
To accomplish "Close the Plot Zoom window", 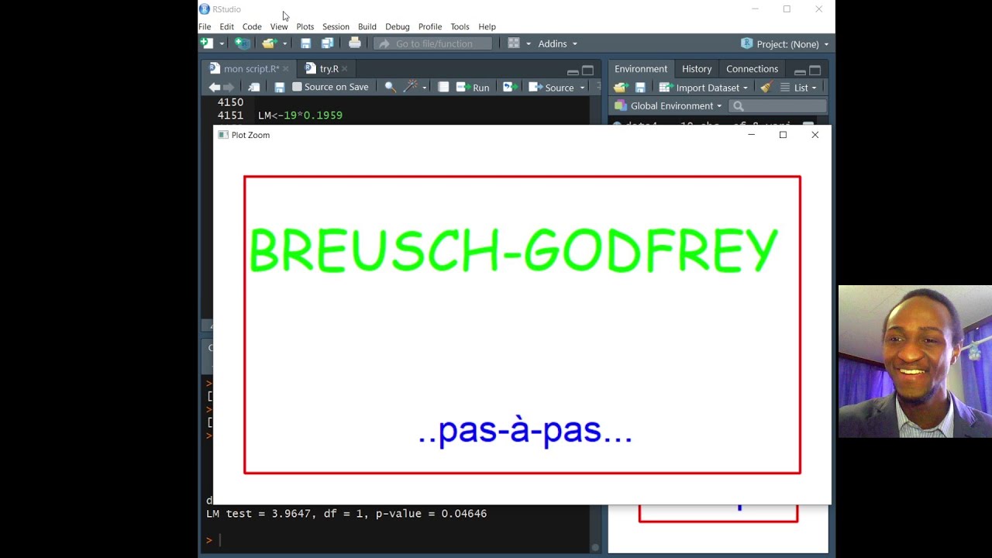I will click(815, 135).
